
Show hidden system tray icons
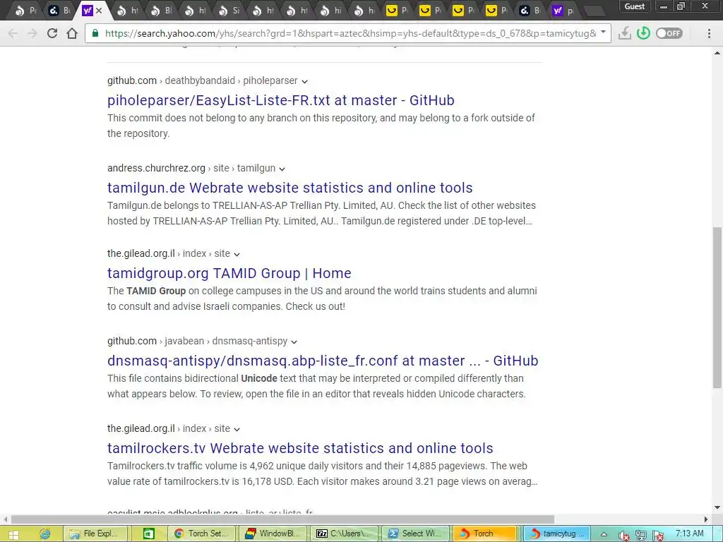604,534
